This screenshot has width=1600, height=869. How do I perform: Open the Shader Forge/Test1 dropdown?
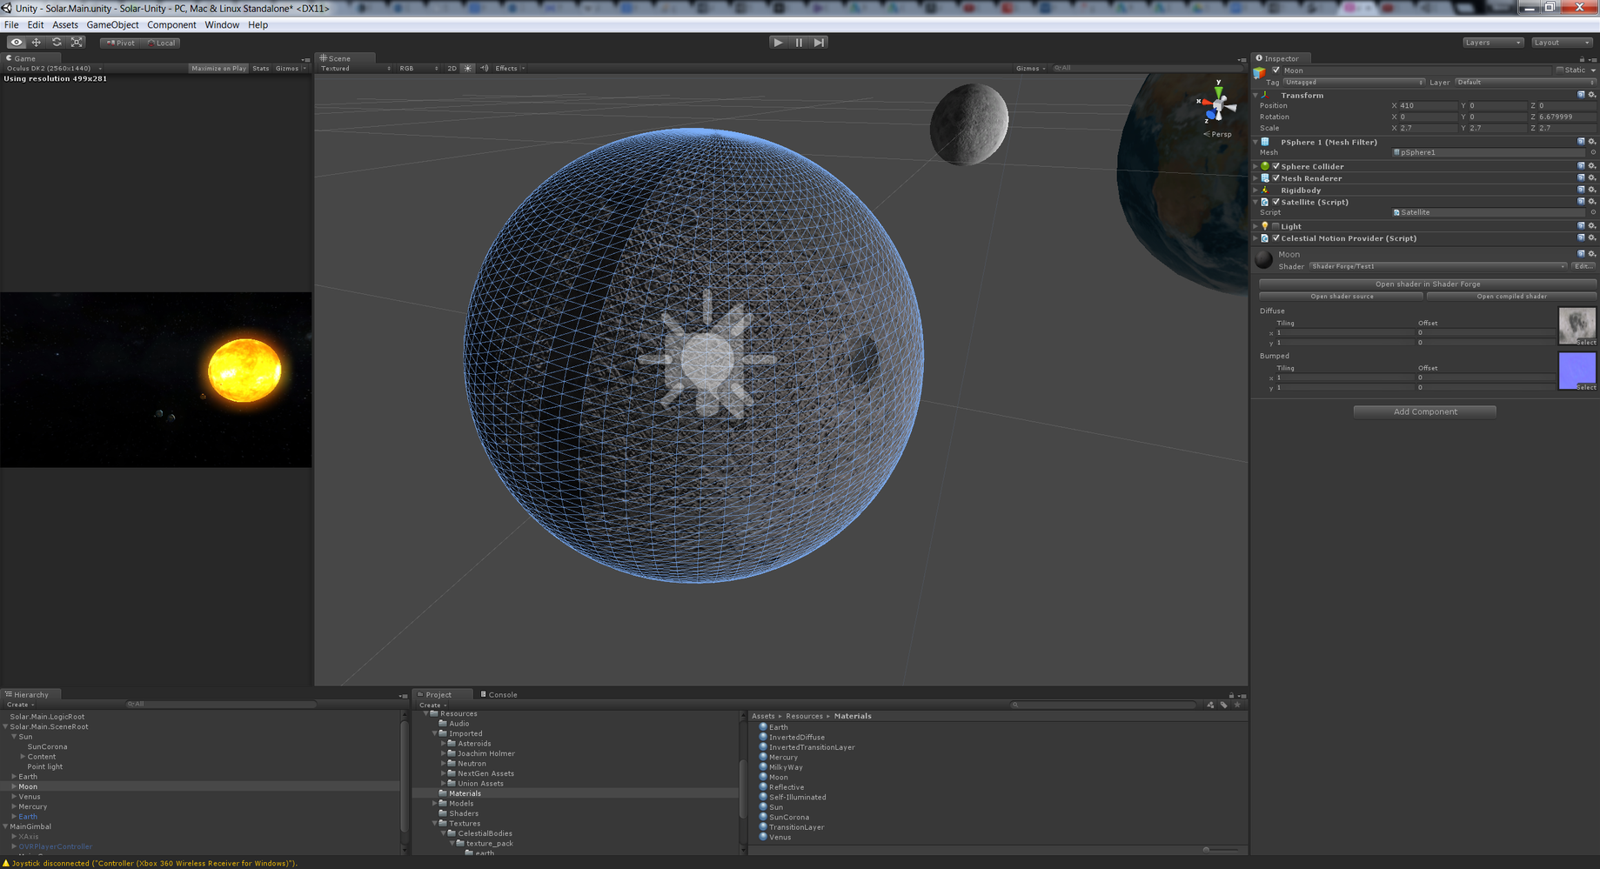pos(1438,266)
